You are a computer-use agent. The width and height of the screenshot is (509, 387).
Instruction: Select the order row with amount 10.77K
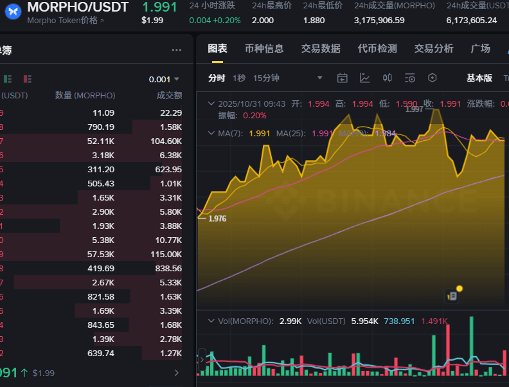click(x=91, y=240)
